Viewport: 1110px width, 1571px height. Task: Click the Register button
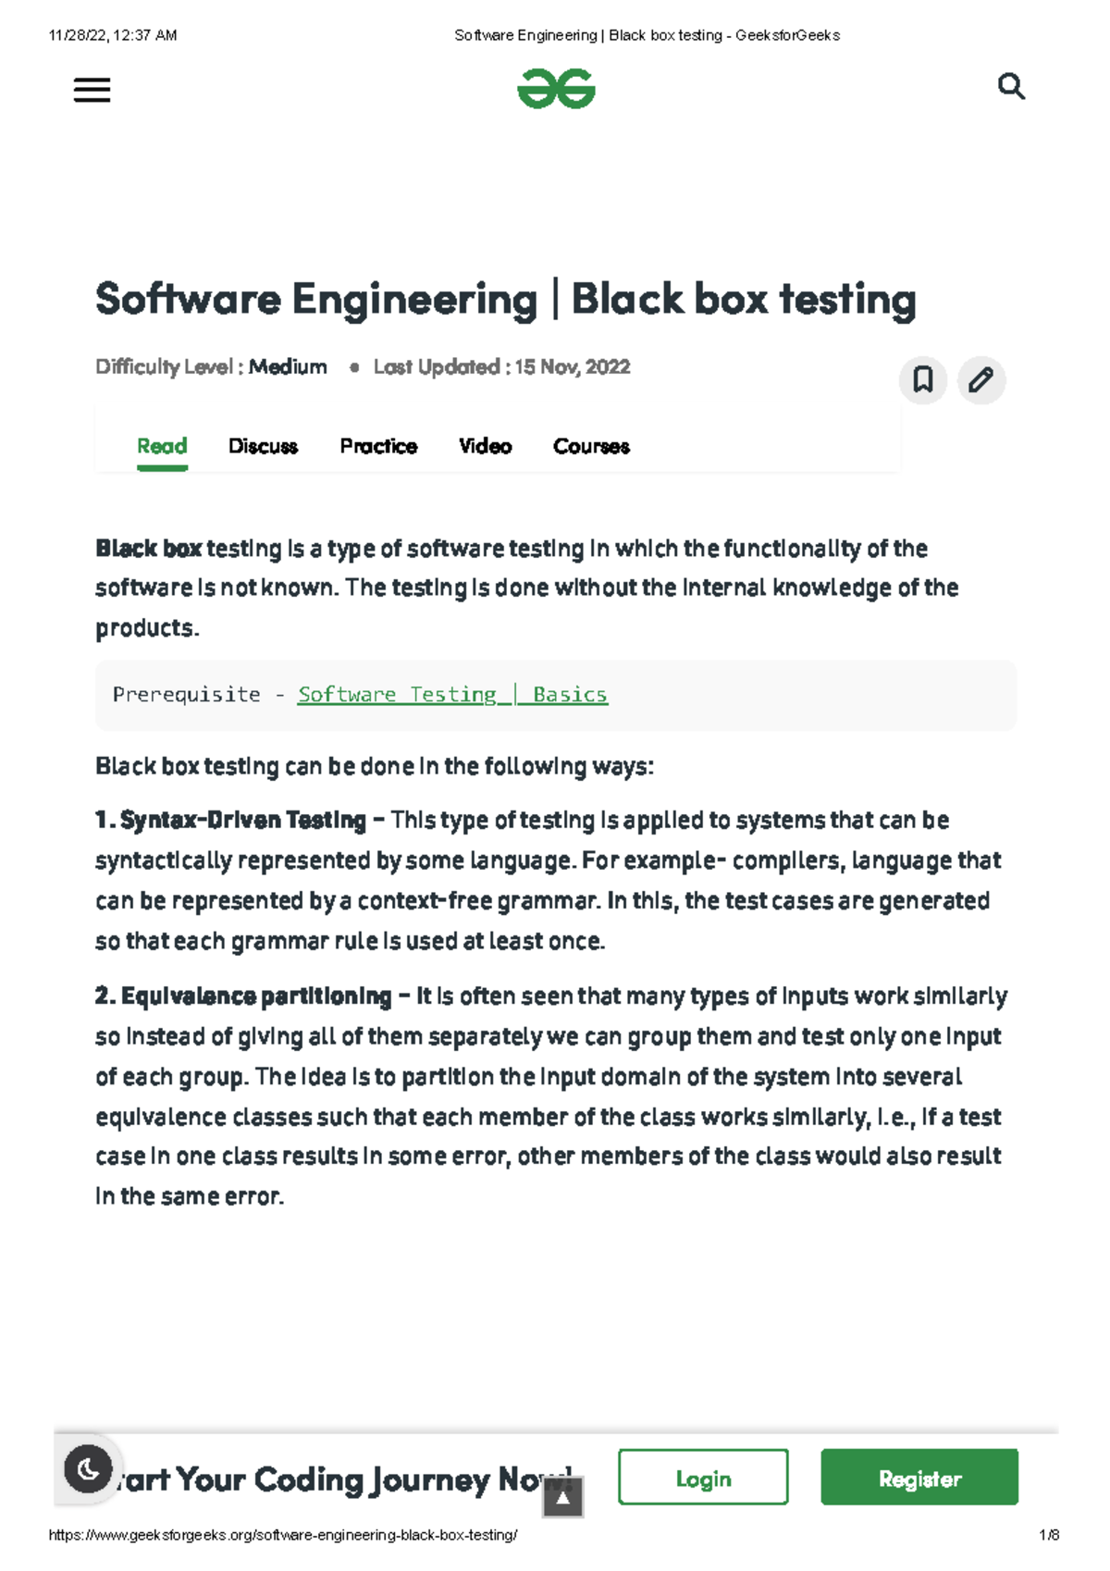tap(919, 1477)
